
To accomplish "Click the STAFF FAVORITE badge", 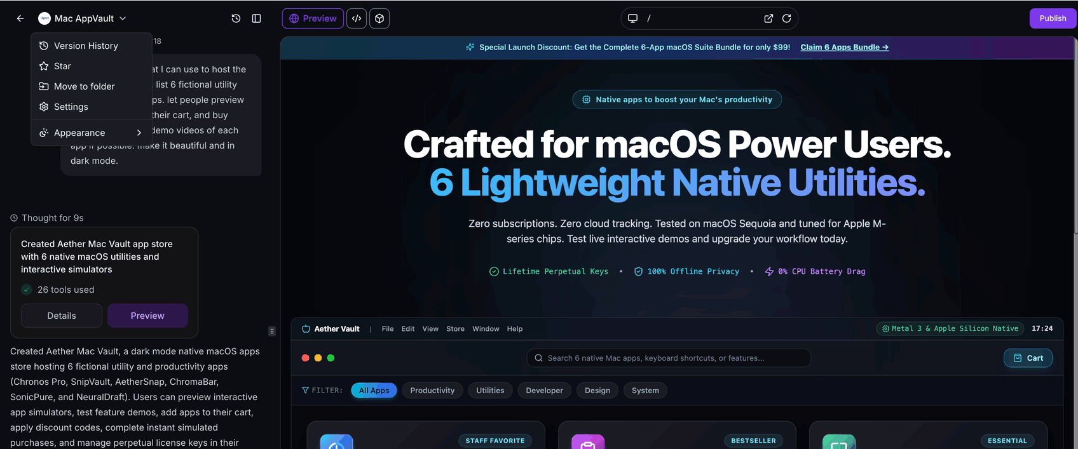I will coord(495,441).
